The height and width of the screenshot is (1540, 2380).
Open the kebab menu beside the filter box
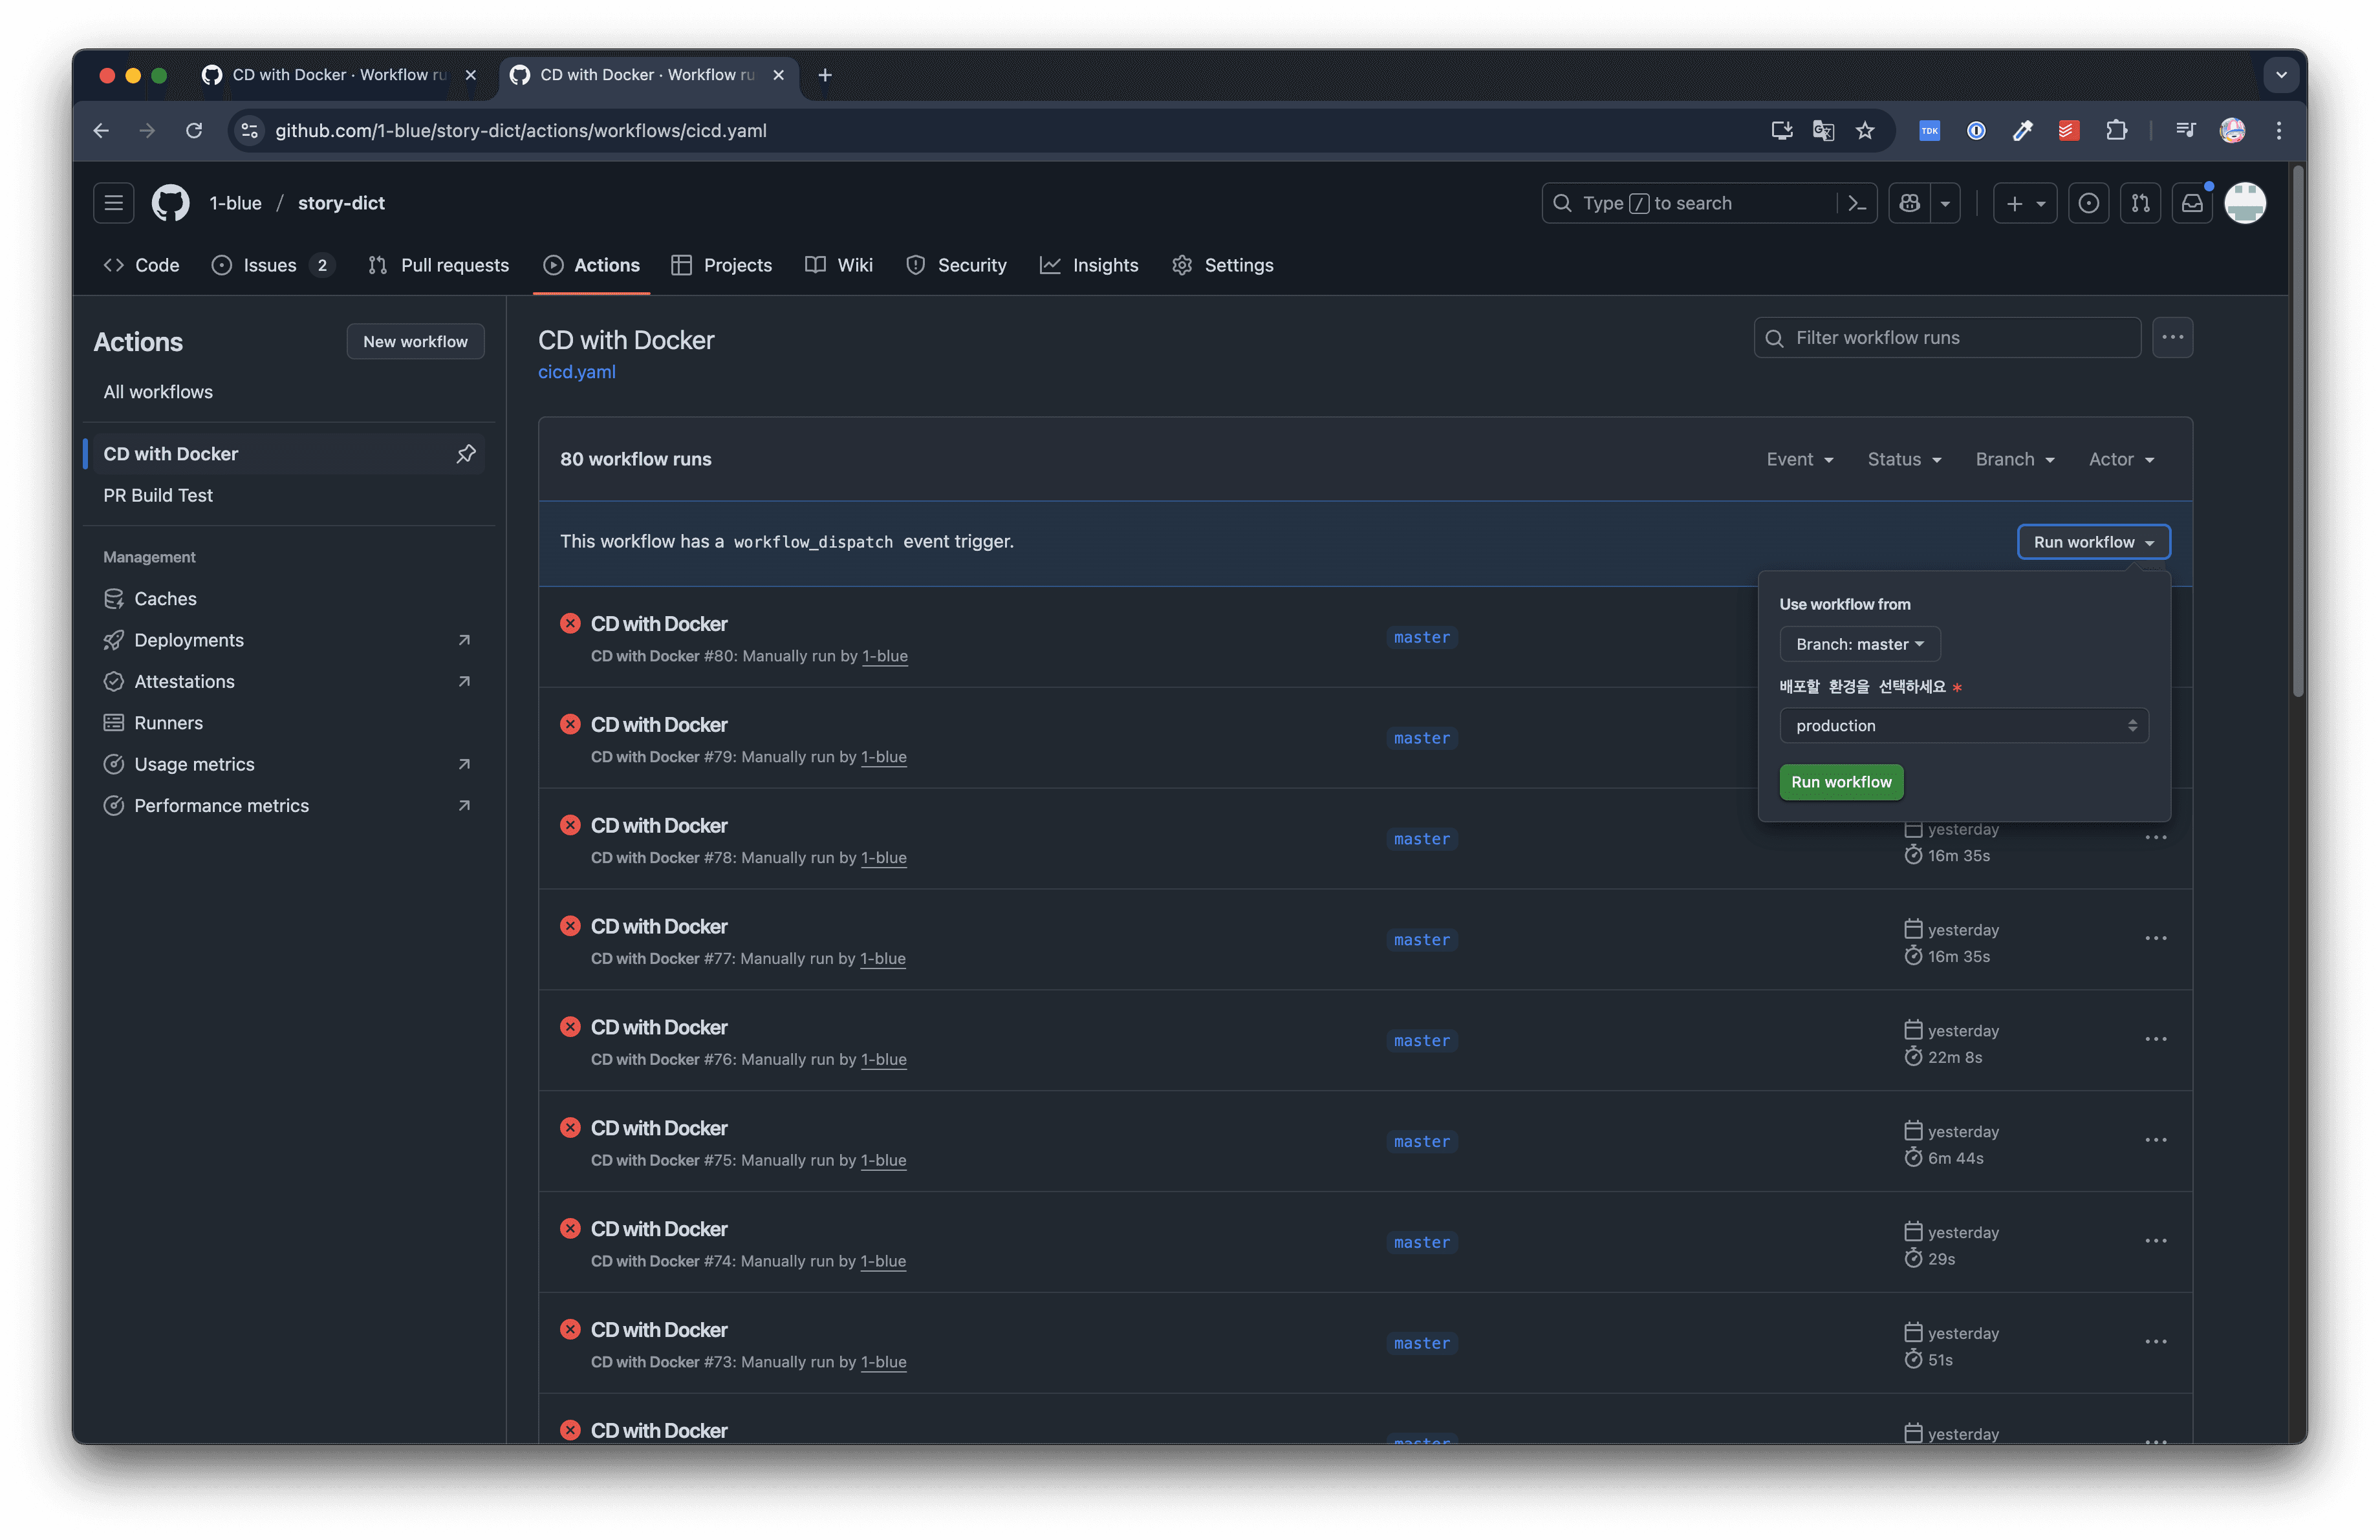(2172, 337)
